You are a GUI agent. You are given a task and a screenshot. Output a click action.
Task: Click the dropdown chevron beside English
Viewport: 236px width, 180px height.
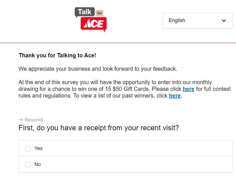[224, 21]
